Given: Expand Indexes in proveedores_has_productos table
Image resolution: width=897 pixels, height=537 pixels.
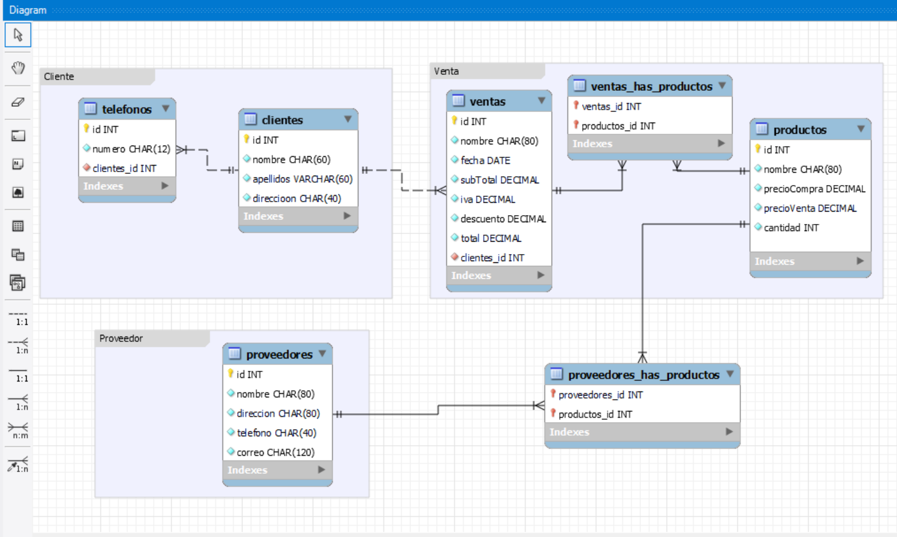Looking at the screenshot, I should [x=729, y=431].
